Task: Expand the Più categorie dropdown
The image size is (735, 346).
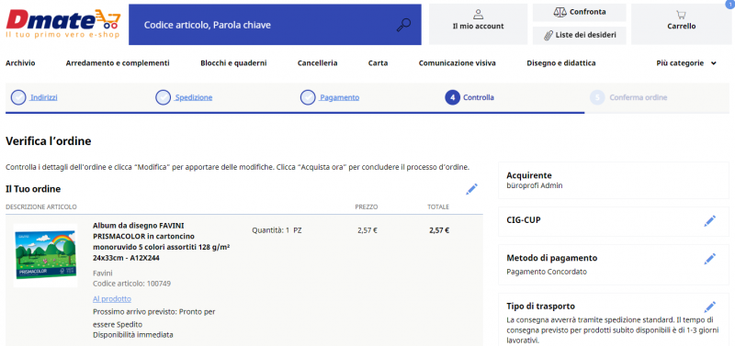Action: tap(686, 63)
